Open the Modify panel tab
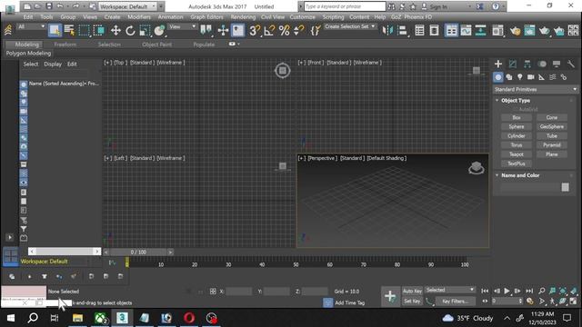The width and height of the screenshot is (582, 327). pos(513,64)
